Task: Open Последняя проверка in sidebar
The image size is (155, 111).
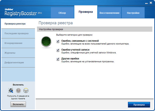Action: pos(18,33)
